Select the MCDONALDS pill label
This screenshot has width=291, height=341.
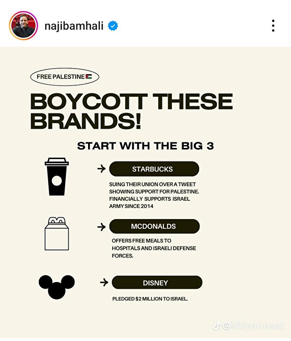click(154, 226)
